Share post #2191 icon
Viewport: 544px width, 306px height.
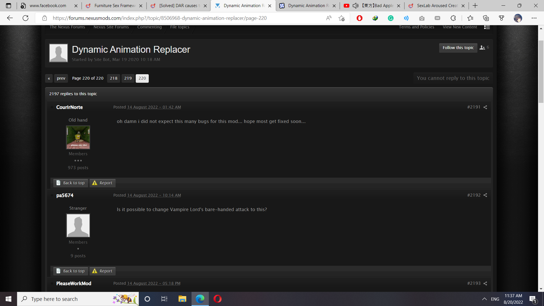tap(485, 107)
